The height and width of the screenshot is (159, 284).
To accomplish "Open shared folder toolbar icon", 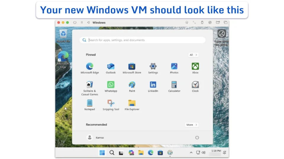I will pos(218,23).
